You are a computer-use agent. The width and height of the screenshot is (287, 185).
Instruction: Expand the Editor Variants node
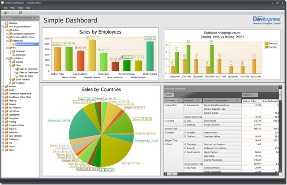pyautogui.click(x=10, y=79)
